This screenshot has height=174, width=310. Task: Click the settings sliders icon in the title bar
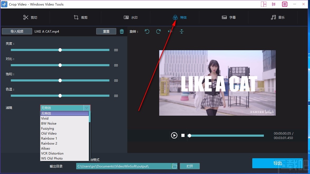point(274,4)
